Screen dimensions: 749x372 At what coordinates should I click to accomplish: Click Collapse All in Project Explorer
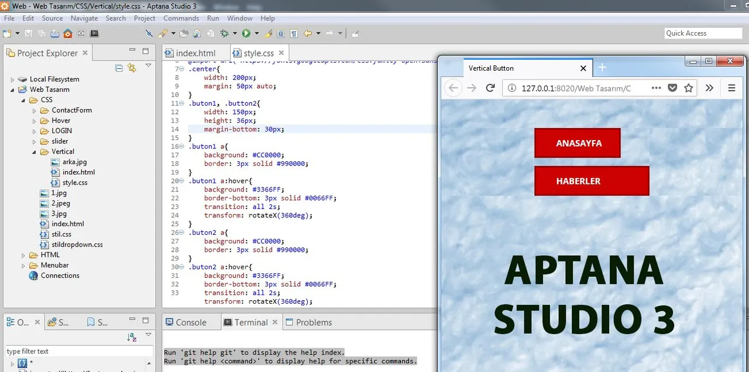pos(119,68)
